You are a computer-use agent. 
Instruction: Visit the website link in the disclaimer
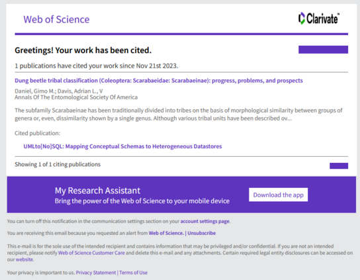pyautogui.click(x=24, y=259)
